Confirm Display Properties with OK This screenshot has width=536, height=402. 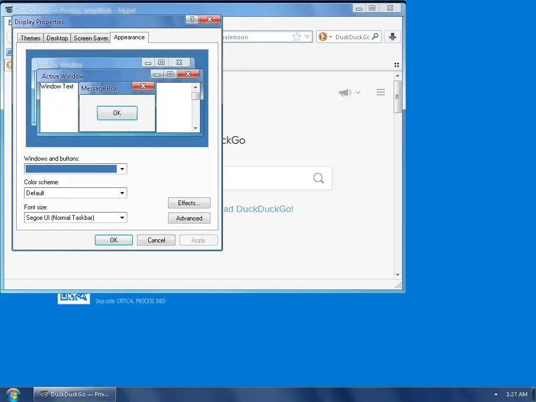click(x=114, y=240)
